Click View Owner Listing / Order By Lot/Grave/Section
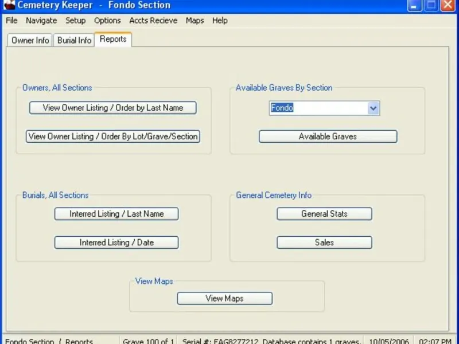 (112, 136)
